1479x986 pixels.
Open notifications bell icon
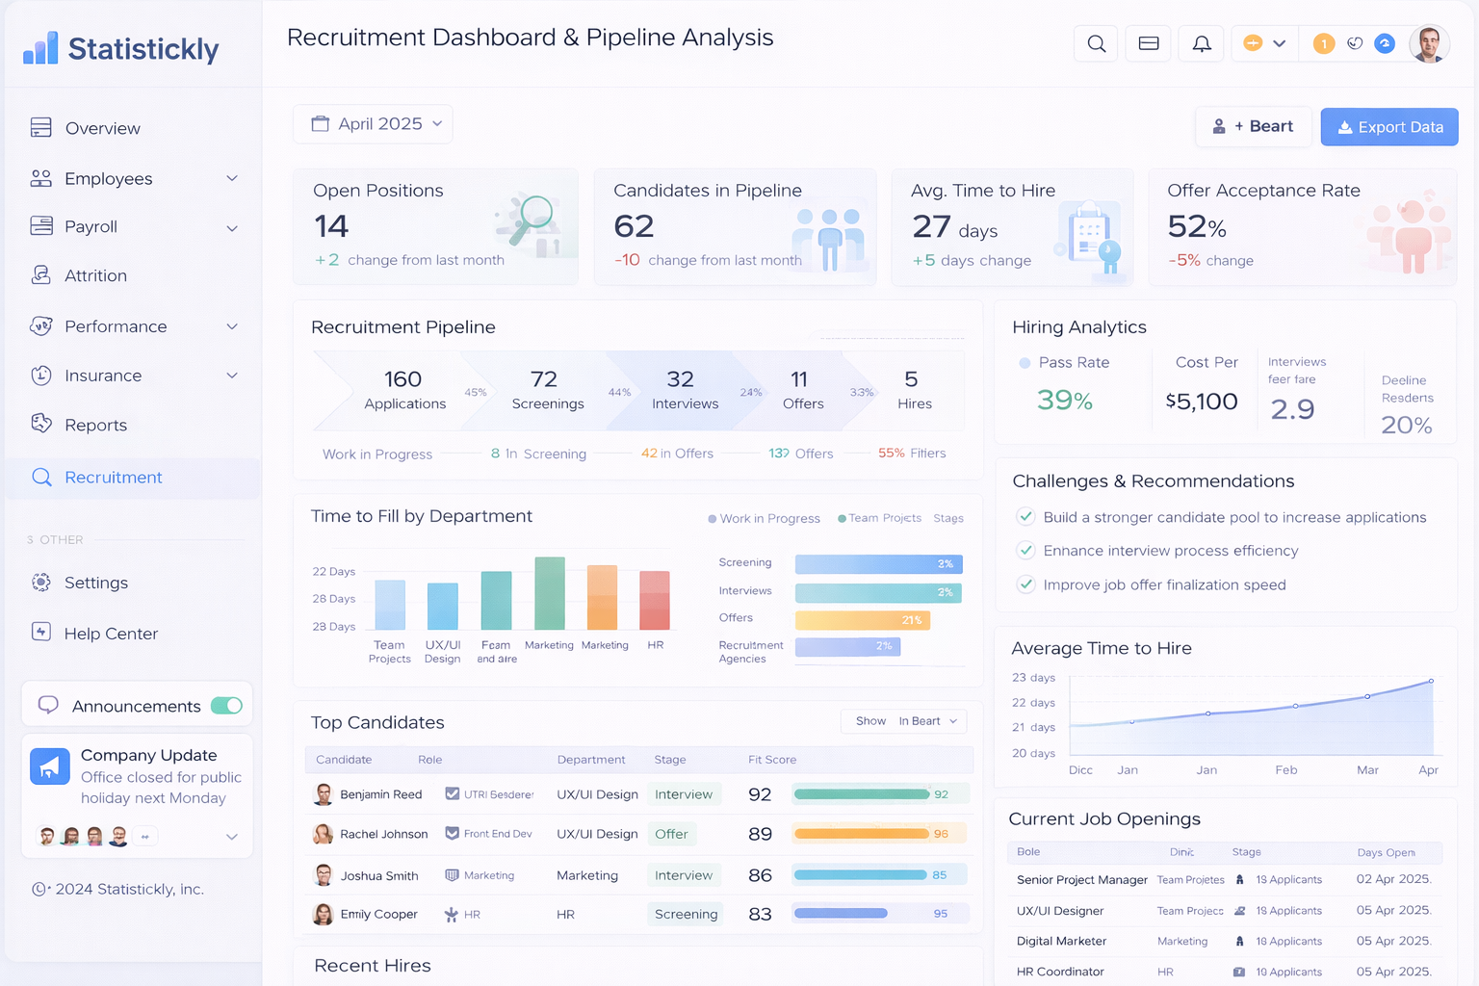(1202, 44)
